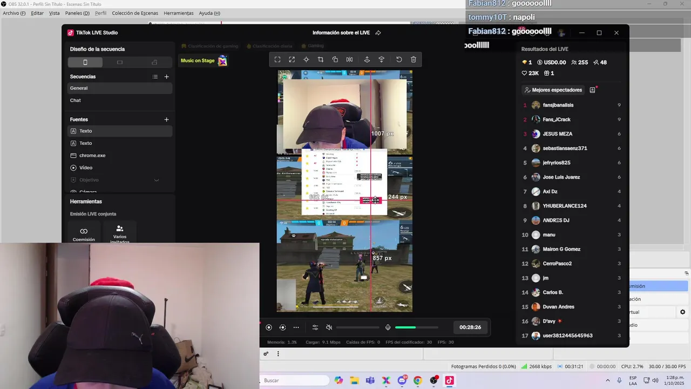Move layer down with the send-backward icon
This screenshot has height=389, width=691.
pyautogui.click(x=381, y=59)
